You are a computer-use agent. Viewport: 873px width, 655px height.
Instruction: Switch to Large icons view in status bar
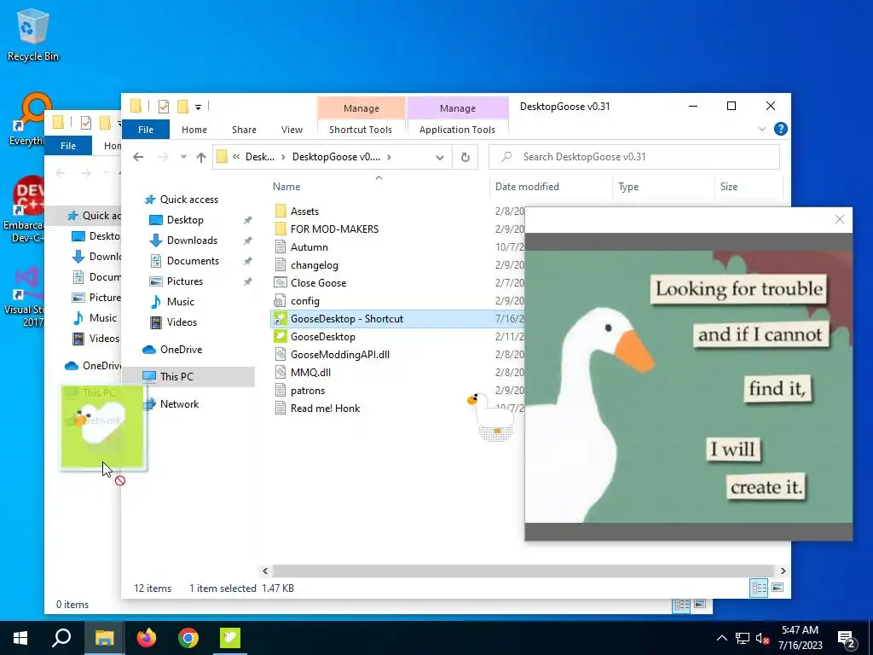pyautogui.click(x=778, y=588)
